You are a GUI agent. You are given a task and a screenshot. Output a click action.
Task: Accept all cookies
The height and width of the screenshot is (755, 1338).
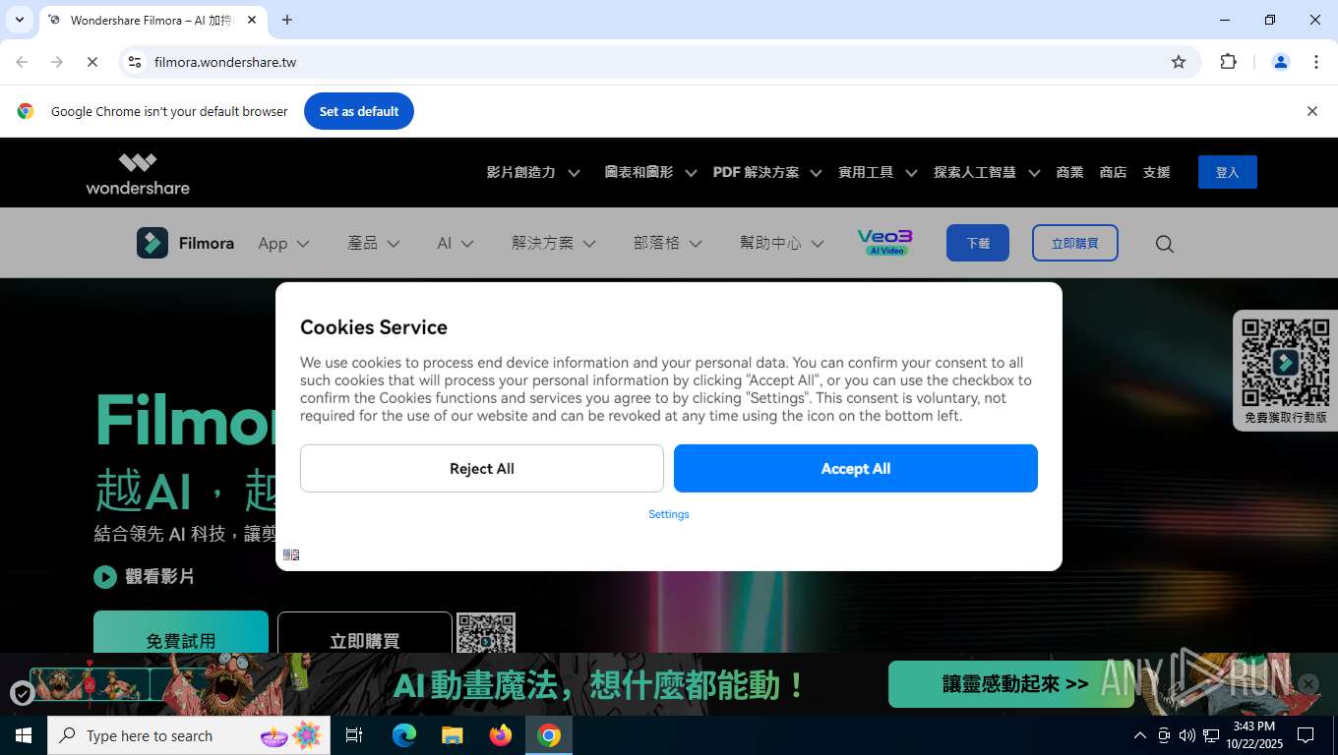click(x=856, y=468)
